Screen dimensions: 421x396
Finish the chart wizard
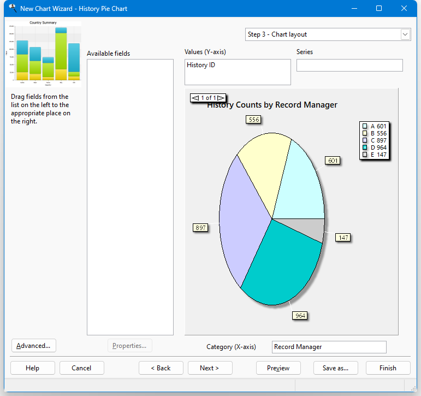388,368
